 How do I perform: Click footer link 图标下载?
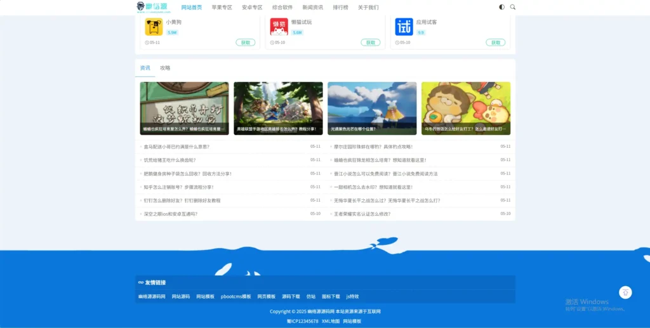click(x=331, y=296)
